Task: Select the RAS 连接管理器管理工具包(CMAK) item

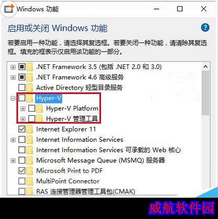Action: click(x=86, y=192)
